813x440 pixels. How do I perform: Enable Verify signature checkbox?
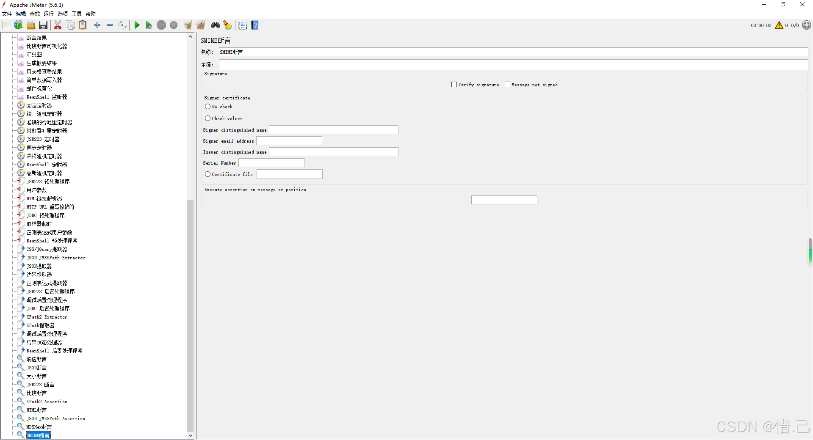pyautogui.click(x=454, y=85)
